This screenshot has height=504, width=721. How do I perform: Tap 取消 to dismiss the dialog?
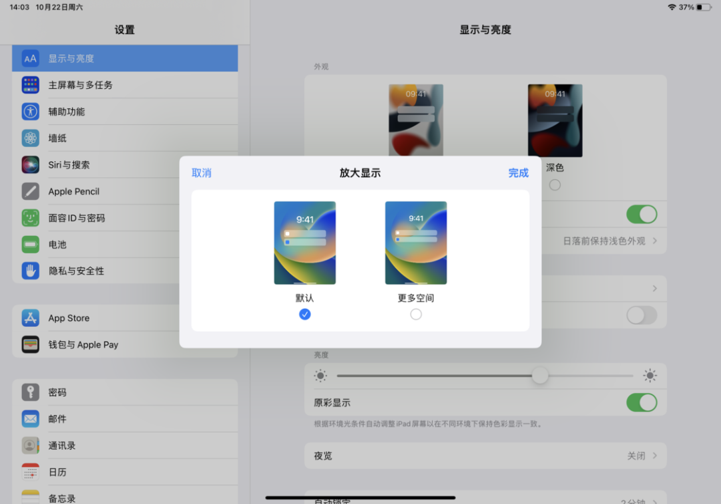pyautogui.click(x=202, y=173)
